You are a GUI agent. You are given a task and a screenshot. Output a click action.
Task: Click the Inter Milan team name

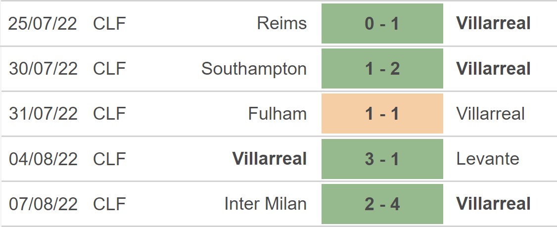pos(265,204)
